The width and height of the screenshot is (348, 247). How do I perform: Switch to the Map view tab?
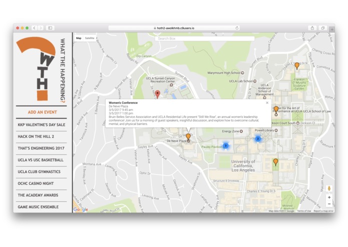click(79, 38)
